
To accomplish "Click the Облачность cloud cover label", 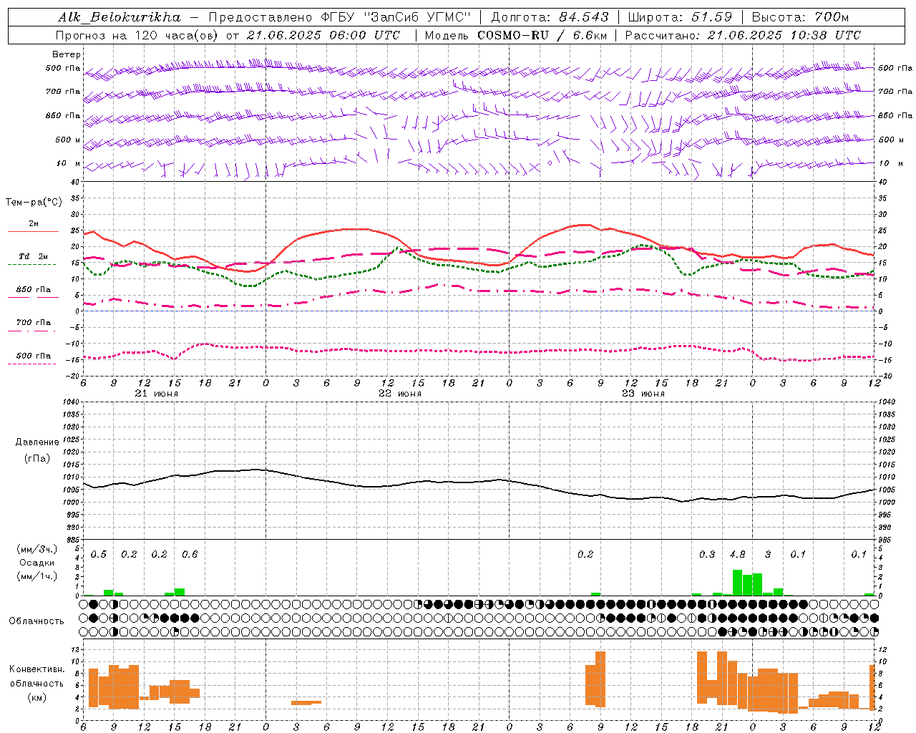I will 36,621.
